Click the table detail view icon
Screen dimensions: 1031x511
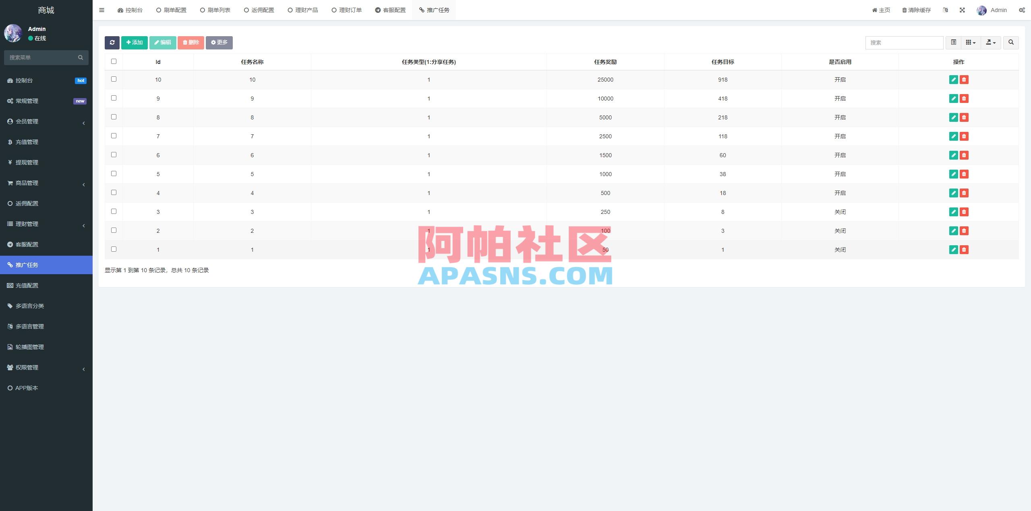click(953, 42)
